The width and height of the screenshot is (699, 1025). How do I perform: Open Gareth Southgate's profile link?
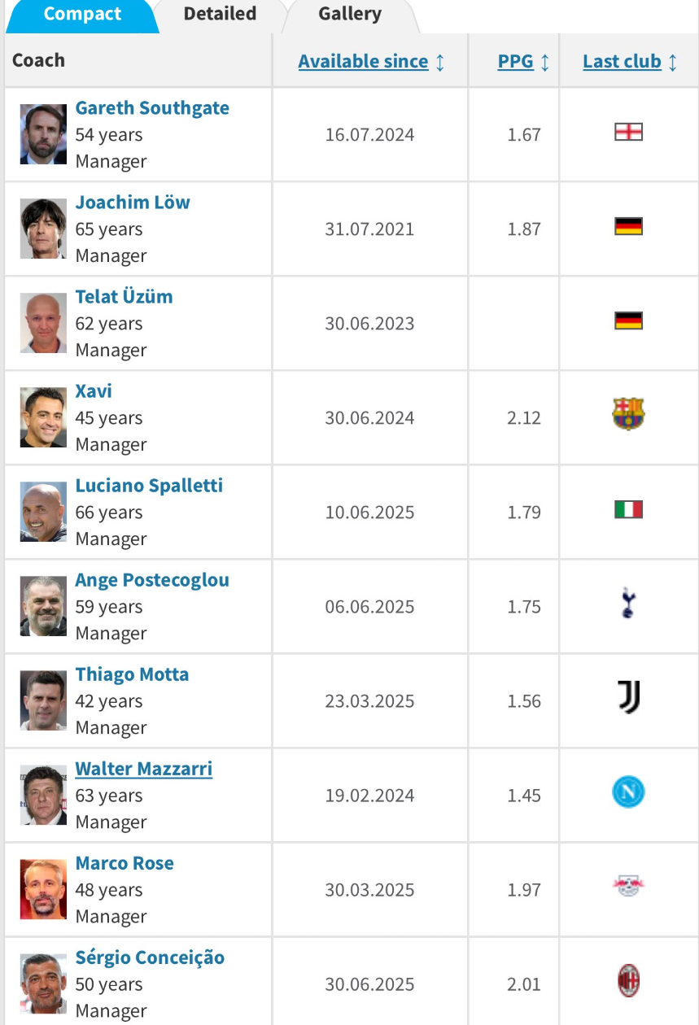point(152,108)
